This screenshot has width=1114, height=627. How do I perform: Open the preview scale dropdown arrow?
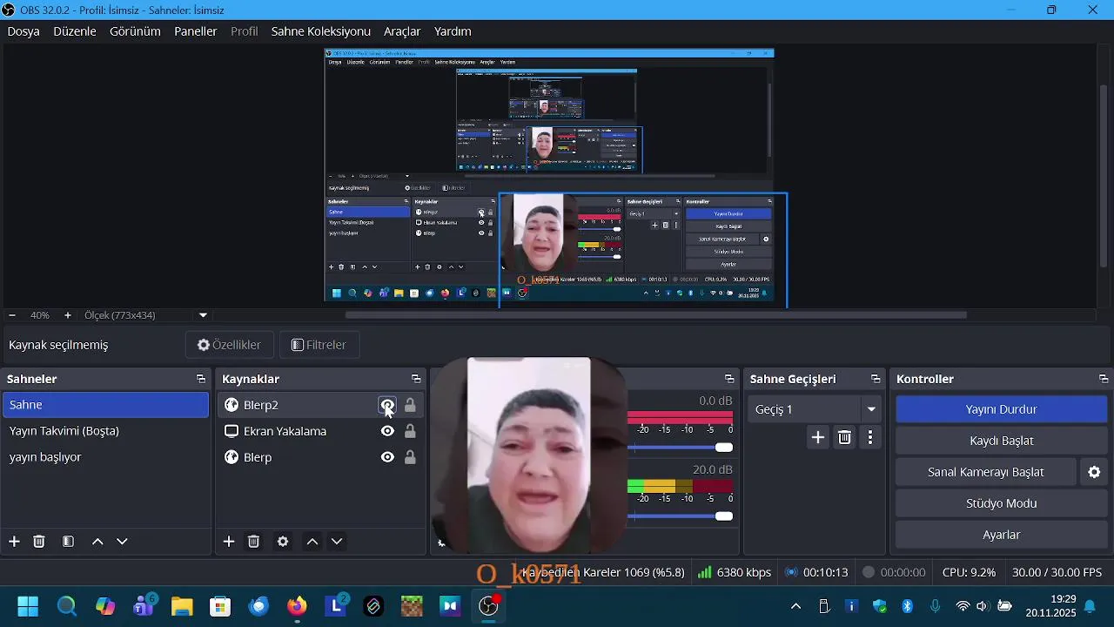[x=203, y=315]
